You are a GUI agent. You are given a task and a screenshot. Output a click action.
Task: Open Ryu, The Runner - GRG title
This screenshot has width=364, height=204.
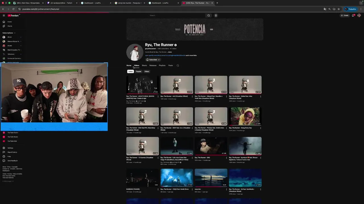pos(202,158)
